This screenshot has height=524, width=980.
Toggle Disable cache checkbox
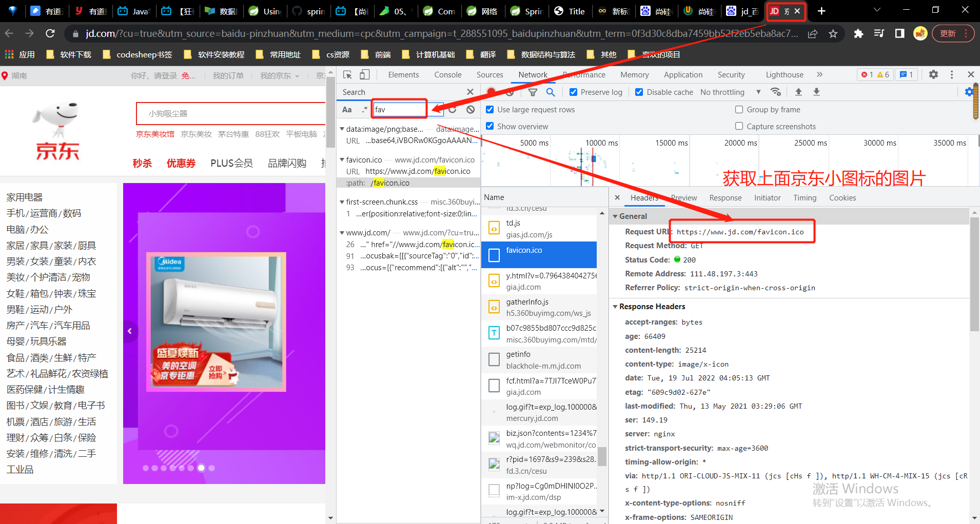639,92
